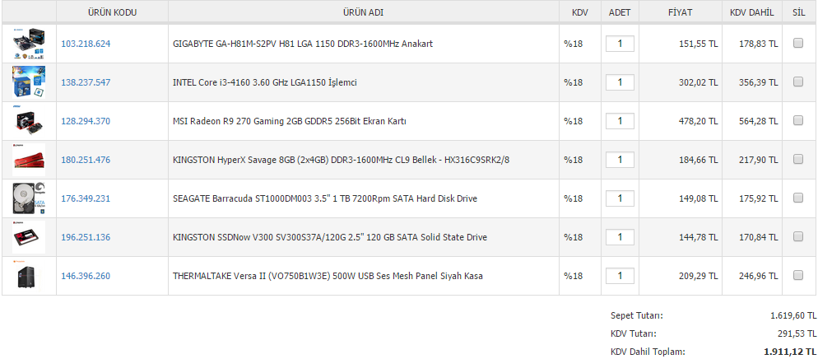
Task: Click quantity field for Kingston SSDNow V300
Action: (620, 237)
